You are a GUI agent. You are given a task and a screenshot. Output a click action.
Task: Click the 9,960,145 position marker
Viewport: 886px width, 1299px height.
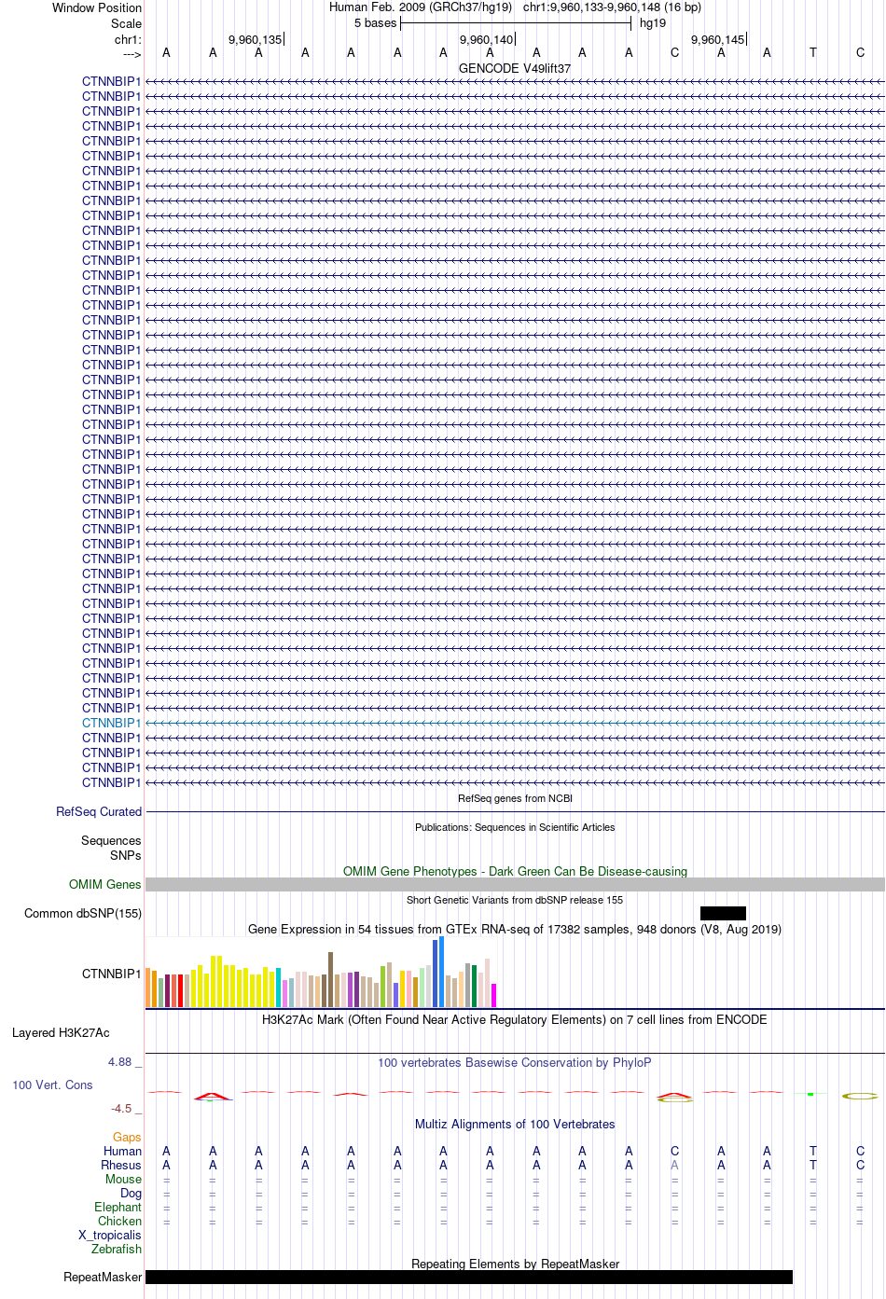coord(717,39)
